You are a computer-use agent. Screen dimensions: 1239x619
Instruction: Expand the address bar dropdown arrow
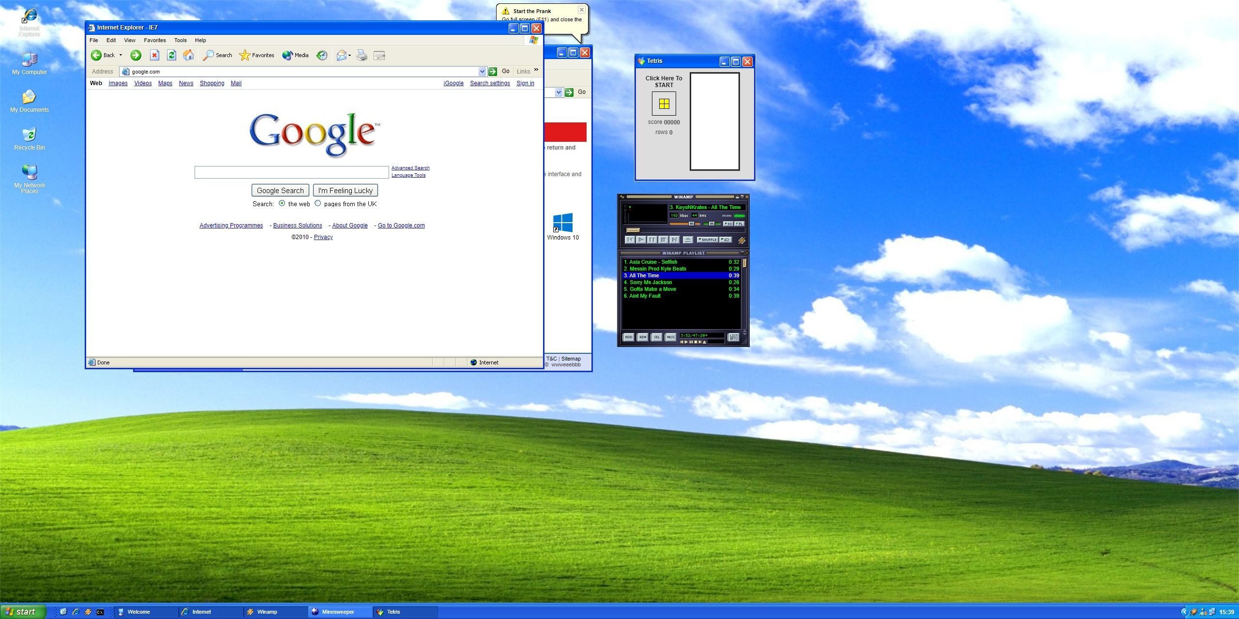tap(482, 72)
